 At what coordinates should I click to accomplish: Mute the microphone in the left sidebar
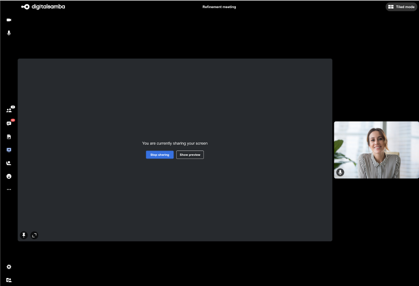point(9,33)
